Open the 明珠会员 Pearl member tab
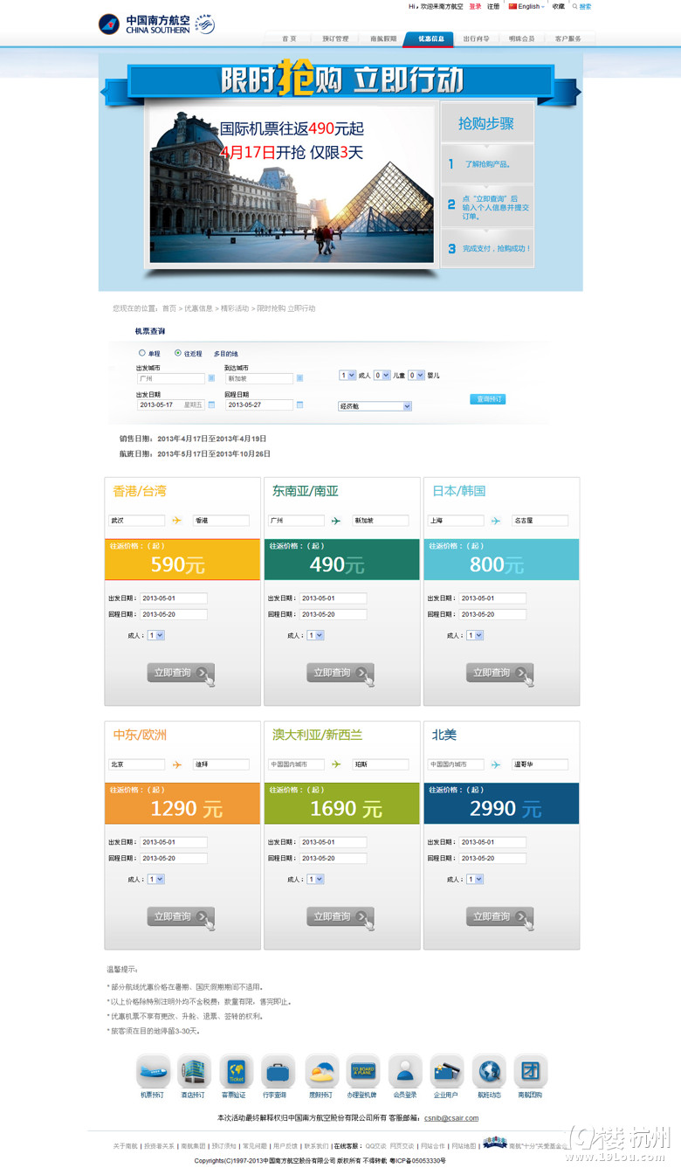Screen dimensions: 681x1168 [x=521, y=38]
